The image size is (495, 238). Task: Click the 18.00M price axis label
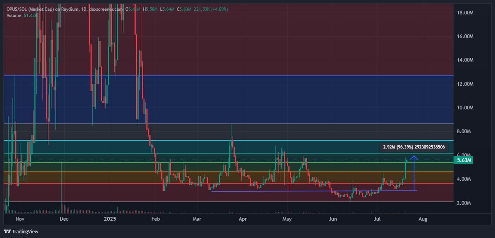coord(465,13)
